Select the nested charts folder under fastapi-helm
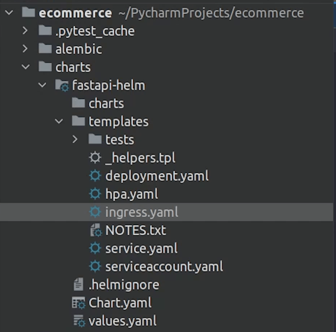Image resolution: width=336 pixels, height=332 pixels. (106, 104)
